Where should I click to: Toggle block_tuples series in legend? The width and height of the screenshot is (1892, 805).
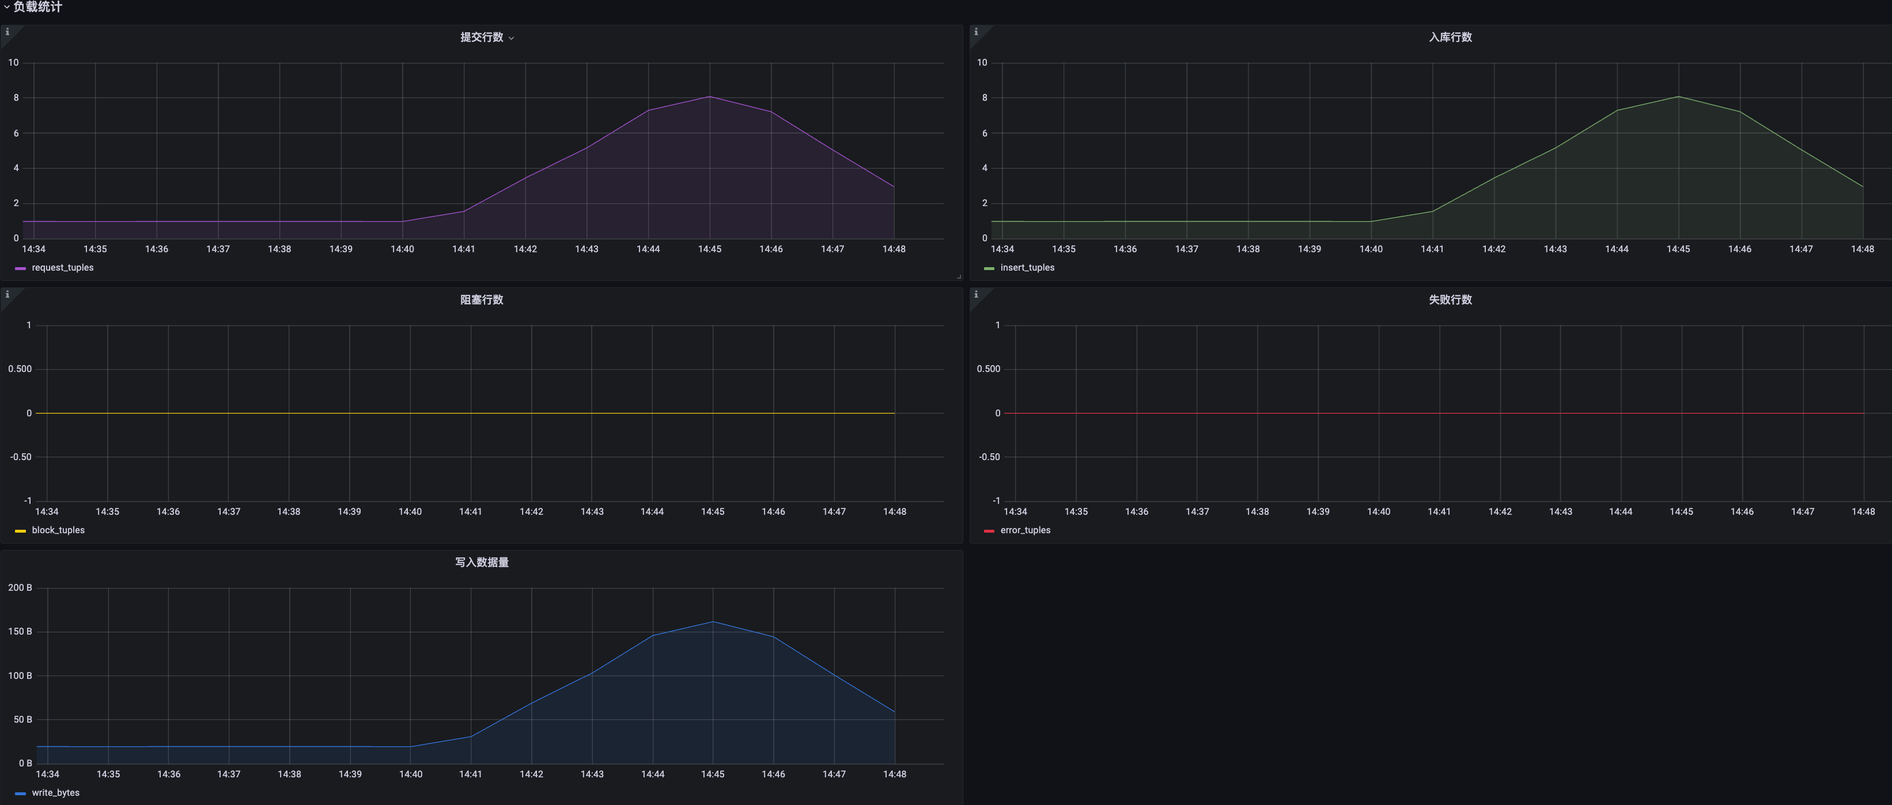tap(58, 530)
